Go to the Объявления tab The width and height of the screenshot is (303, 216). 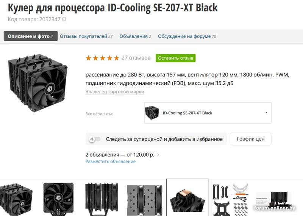coord(135,36)
